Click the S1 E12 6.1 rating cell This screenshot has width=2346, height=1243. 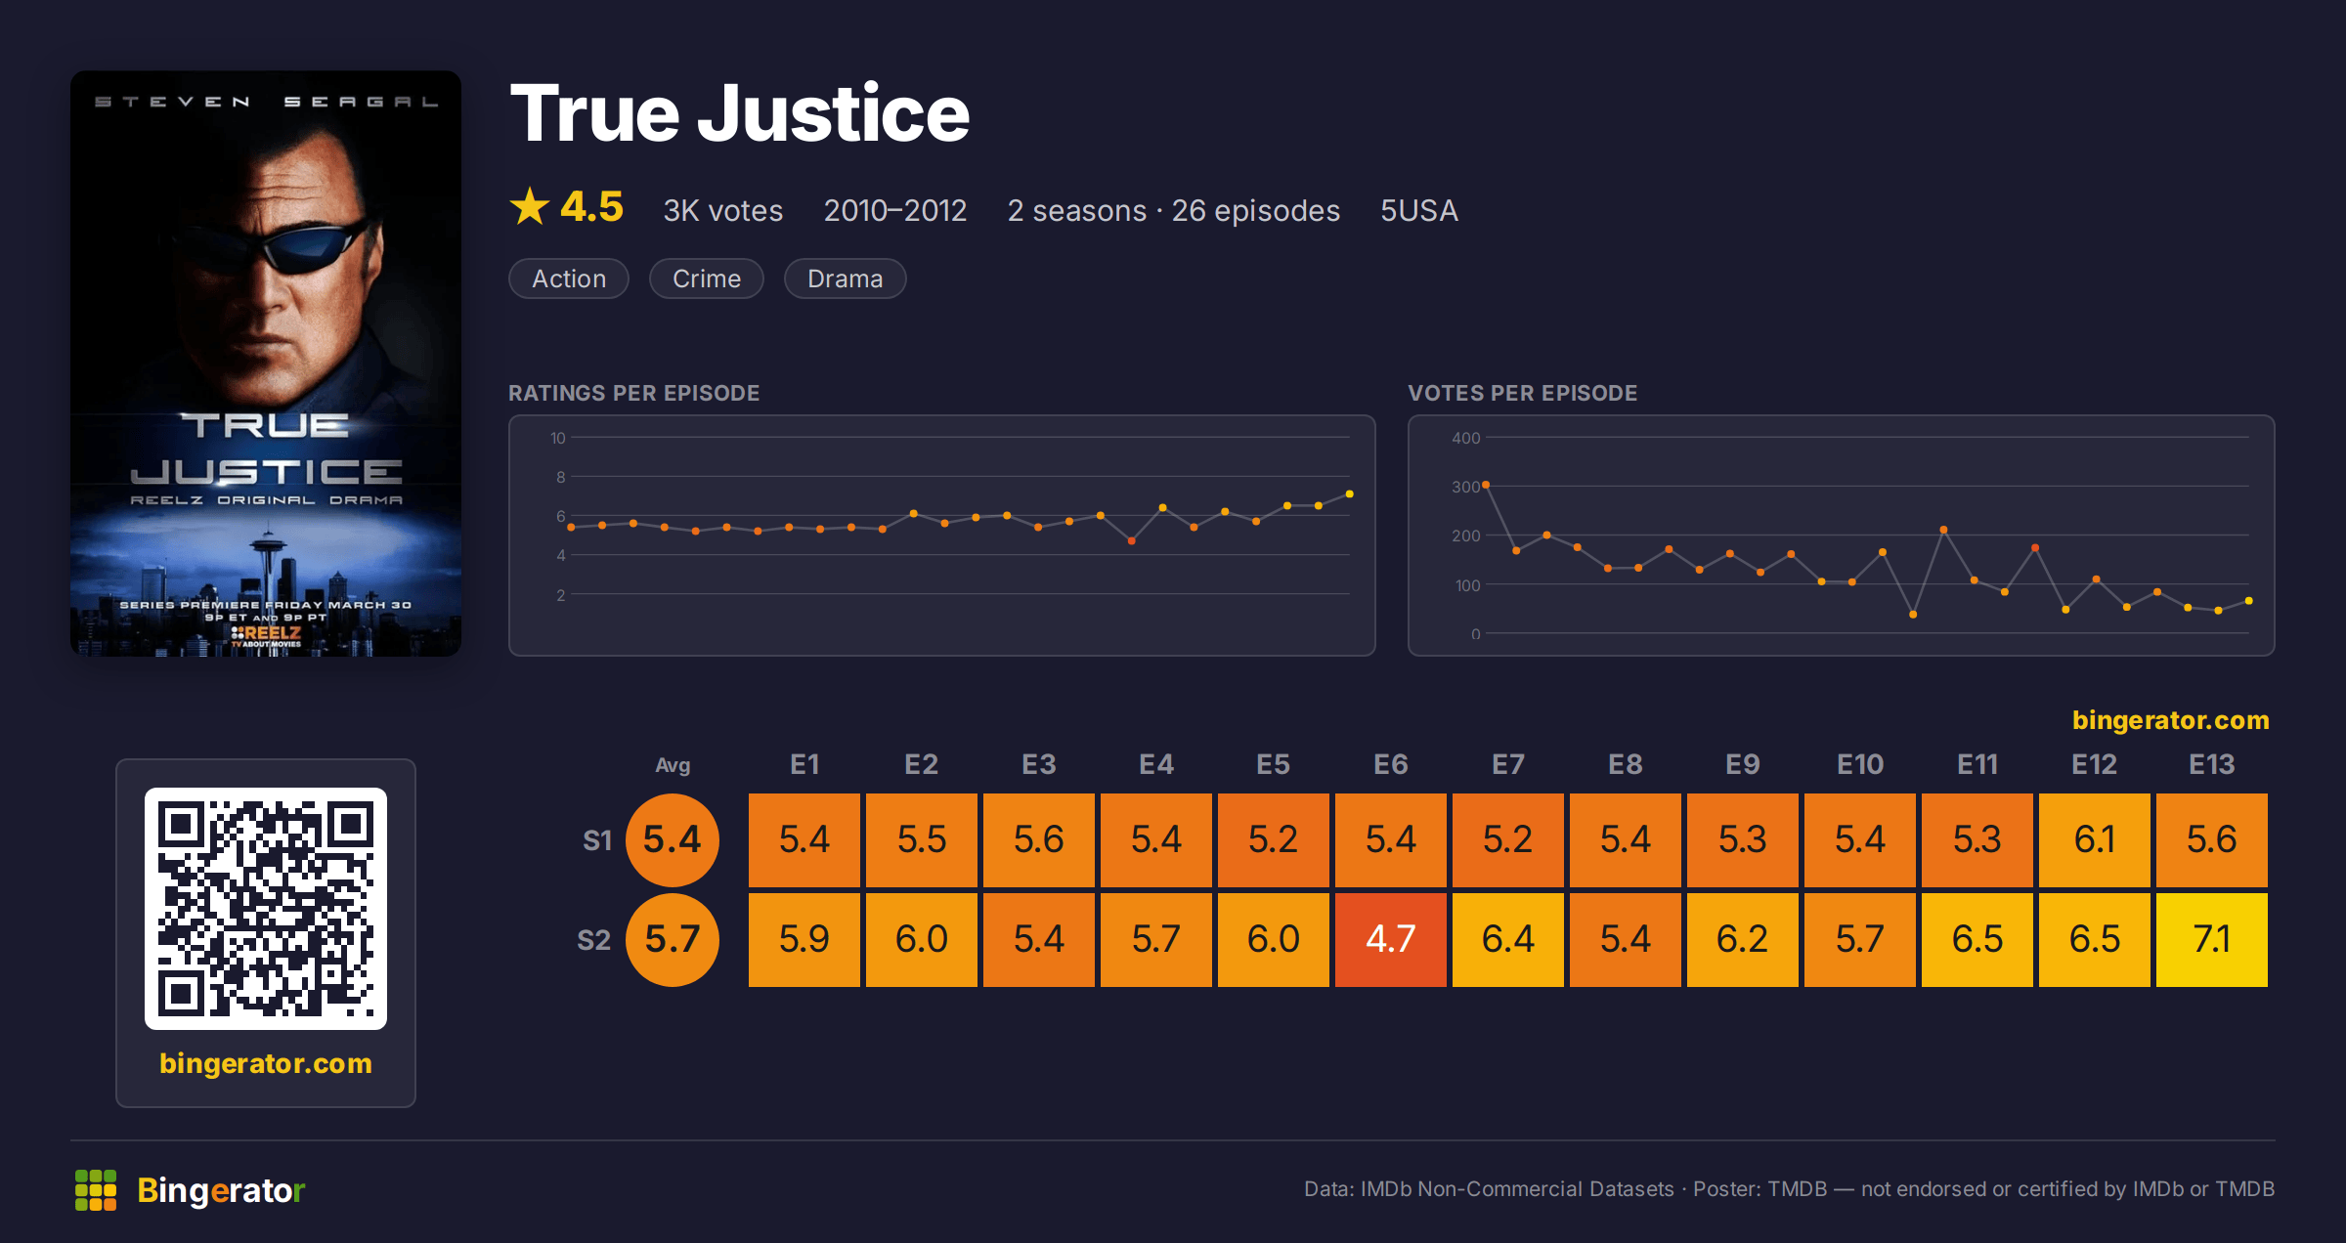[x=2095, y=839]
